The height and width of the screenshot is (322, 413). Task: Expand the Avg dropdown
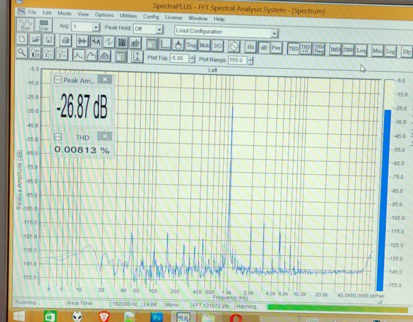pos(96,27)
